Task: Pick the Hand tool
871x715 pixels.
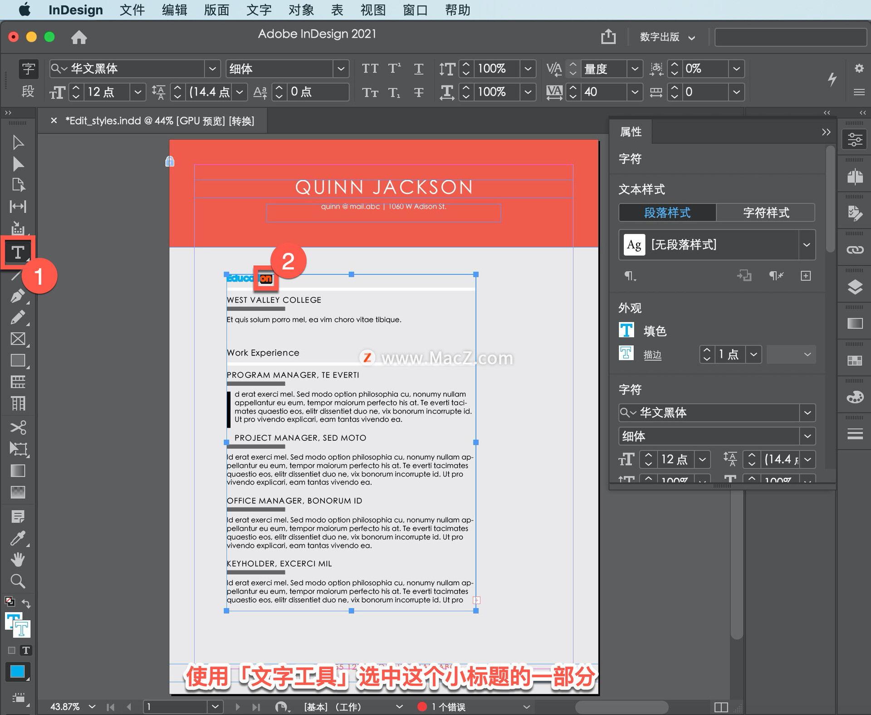Action: pyautogui.click(x=18, y=560)
